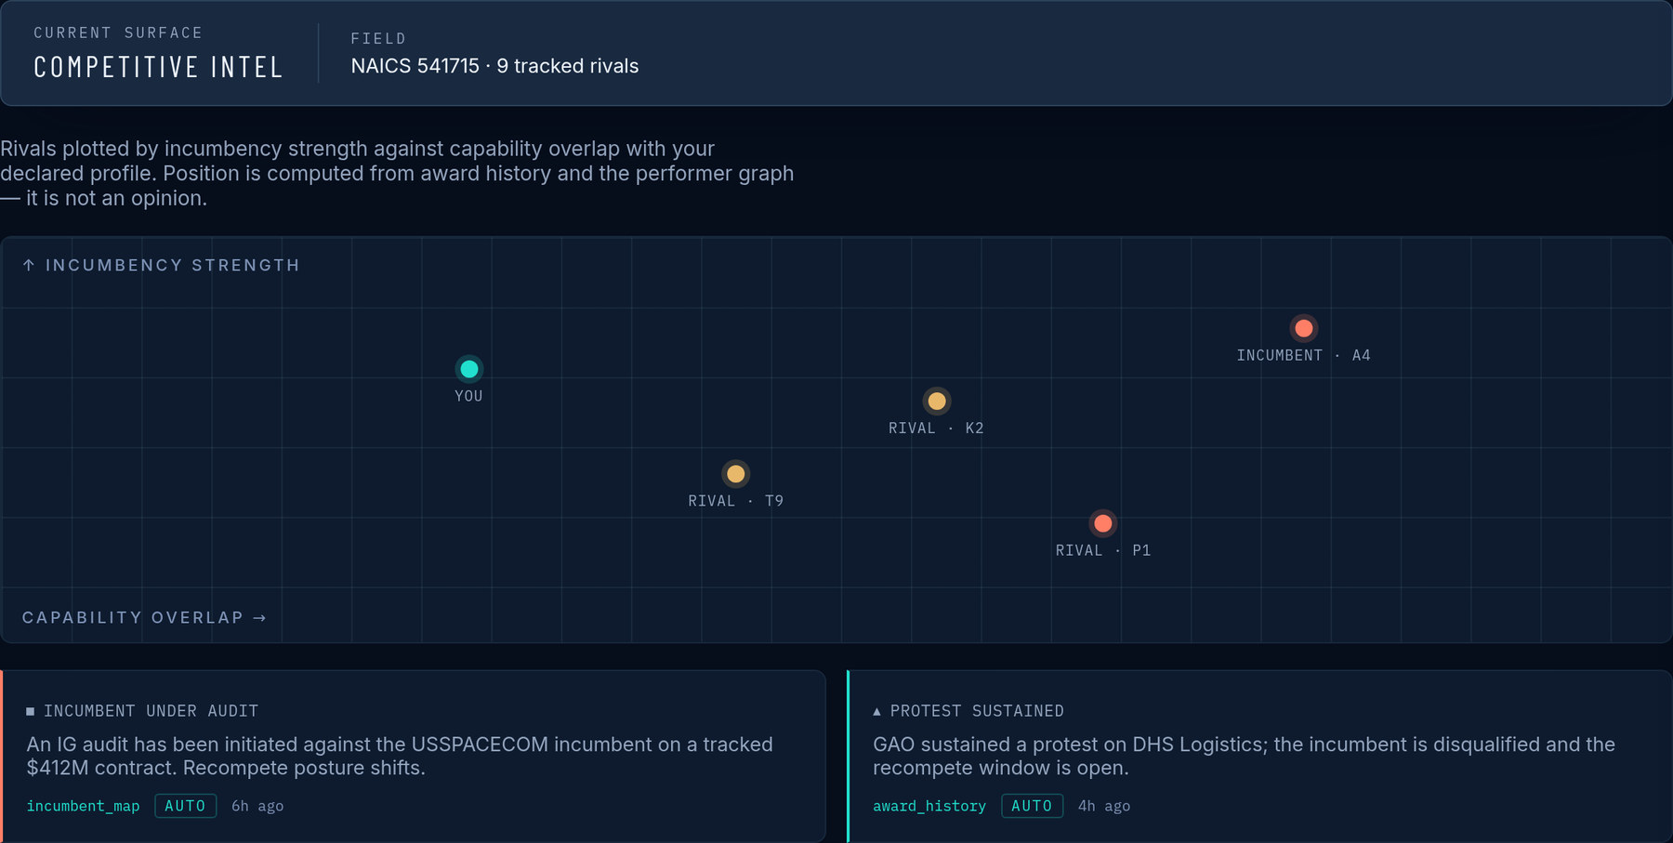1673x843 pixels.
Task: Click the triangle icon beside Protest Sustained
Action: 876,711
